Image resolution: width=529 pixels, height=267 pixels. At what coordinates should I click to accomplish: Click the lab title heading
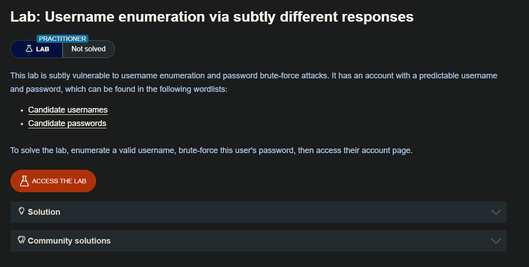pos(212,17)
